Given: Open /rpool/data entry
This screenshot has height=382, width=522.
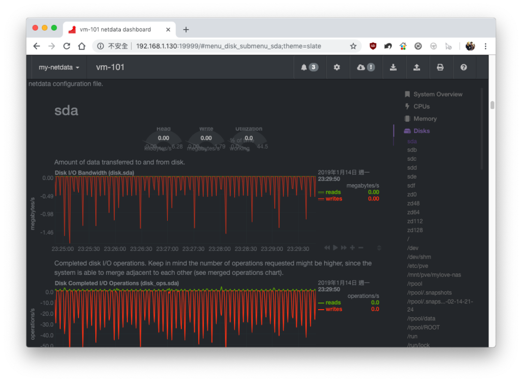Looking at the screenshot, I should coord(421,318).
